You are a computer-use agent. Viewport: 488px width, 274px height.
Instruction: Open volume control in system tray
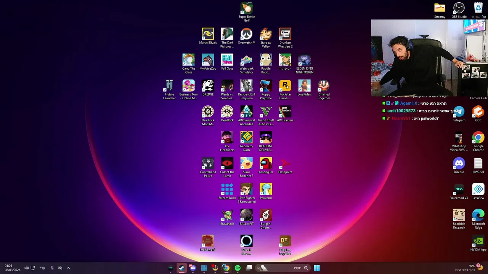[26, 268]
